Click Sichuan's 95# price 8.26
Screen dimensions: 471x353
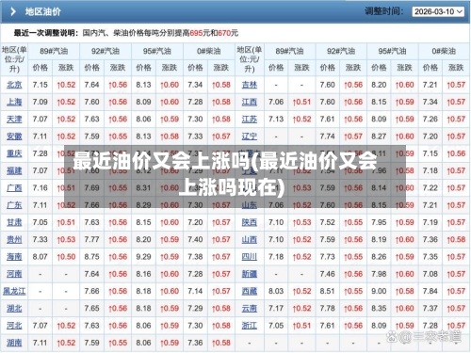point(379,257)
